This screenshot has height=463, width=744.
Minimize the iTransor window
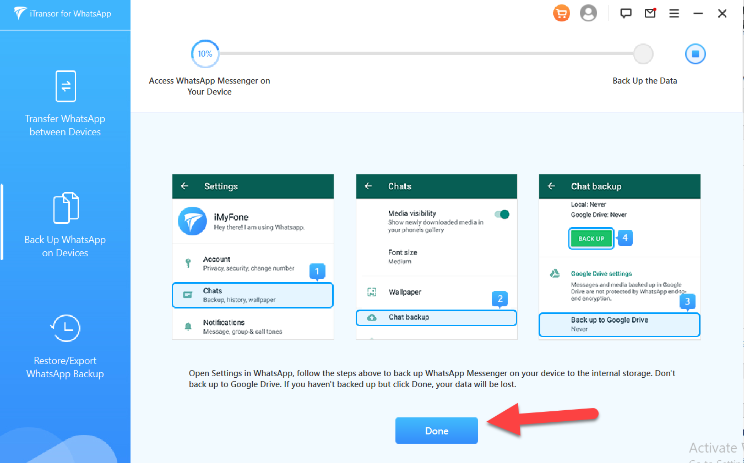(698, 14)
